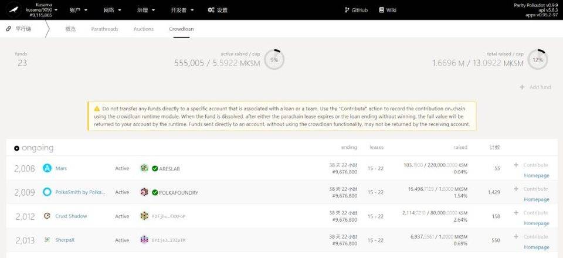
Task: Click parachain ID 2,008
Action: (x=25, y=168)
